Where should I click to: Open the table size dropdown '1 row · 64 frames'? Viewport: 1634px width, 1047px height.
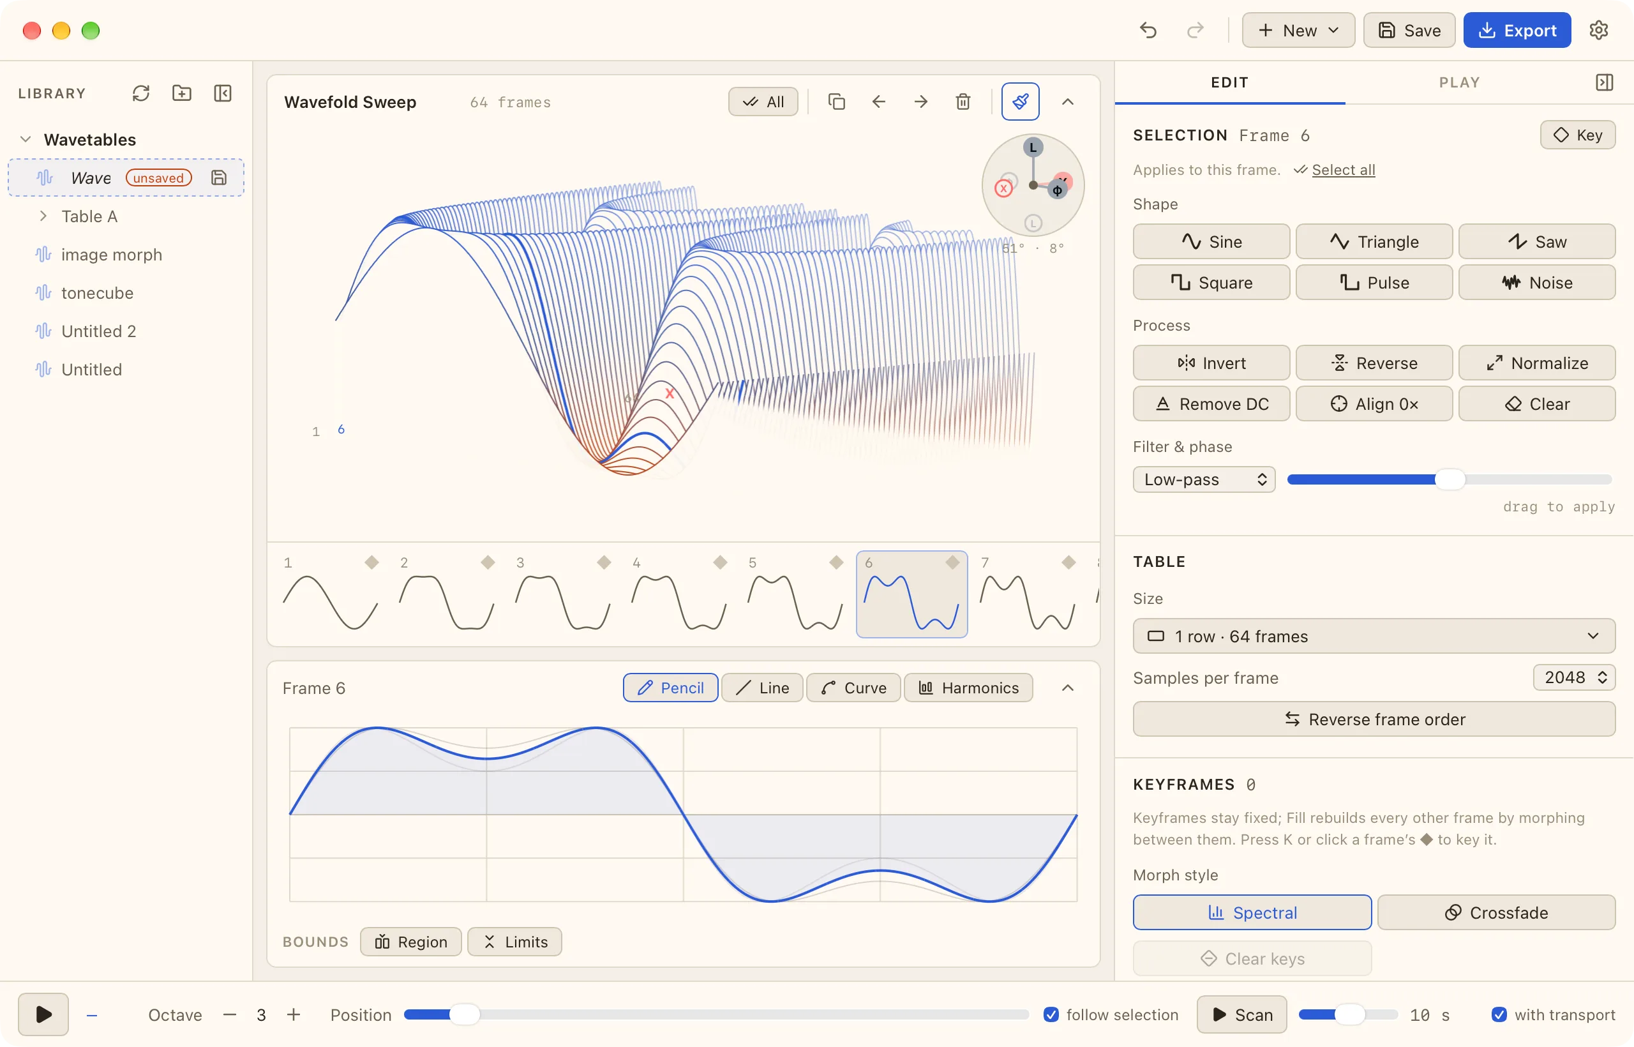(1374, 636)
